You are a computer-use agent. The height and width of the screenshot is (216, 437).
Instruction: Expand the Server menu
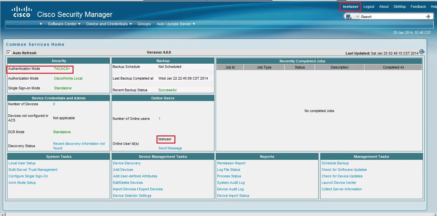tap(34, 24)
